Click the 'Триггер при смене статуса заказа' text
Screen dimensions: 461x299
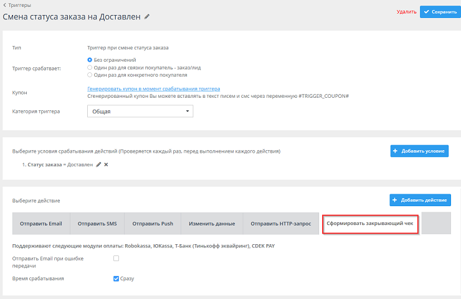coord(128,48)
